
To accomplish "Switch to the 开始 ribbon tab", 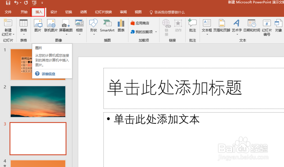I will pyautogui.click(x=24, y=12).
